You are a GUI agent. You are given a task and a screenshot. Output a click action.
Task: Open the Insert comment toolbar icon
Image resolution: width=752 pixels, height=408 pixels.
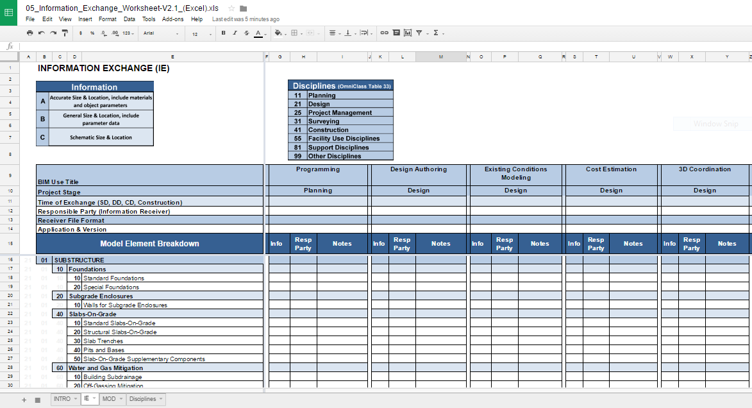pos(397,33)
